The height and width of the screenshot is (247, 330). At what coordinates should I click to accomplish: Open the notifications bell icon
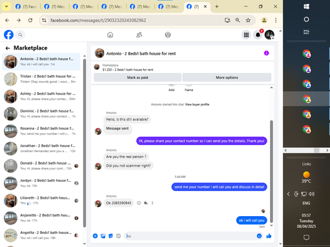[258, 35]
